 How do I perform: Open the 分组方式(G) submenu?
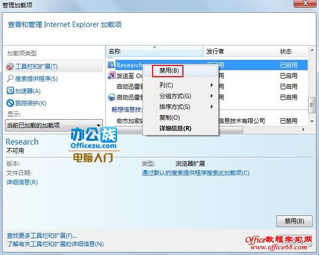pyautogui.click(x=180, y=96)
